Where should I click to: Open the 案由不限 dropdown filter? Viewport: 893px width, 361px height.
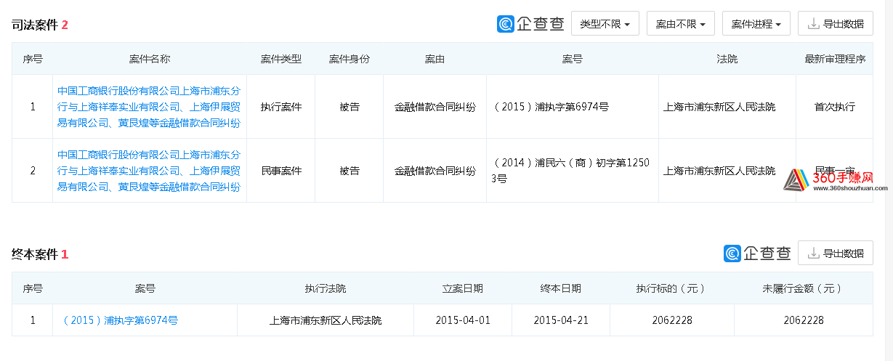(x=681, y=24)
